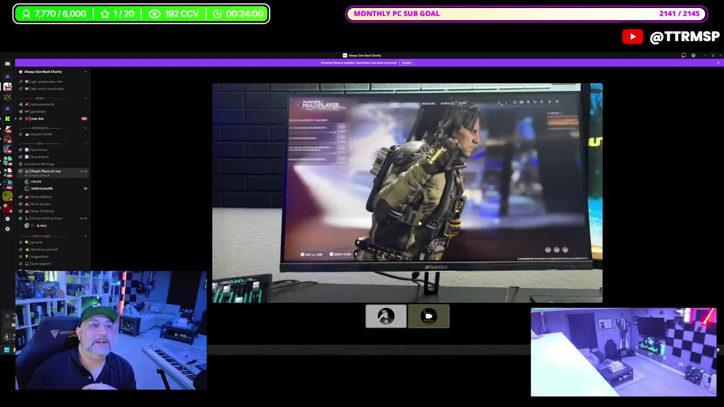Image resolution: width=724 pixels, height=407 pixels.
Task: Open the Kick server icon in Discord
Action: tap(7, 119)
